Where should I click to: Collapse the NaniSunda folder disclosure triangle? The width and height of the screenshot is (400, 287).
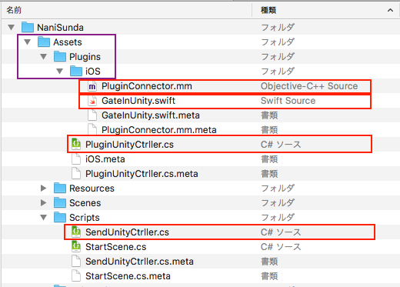[x=11, y=27]
